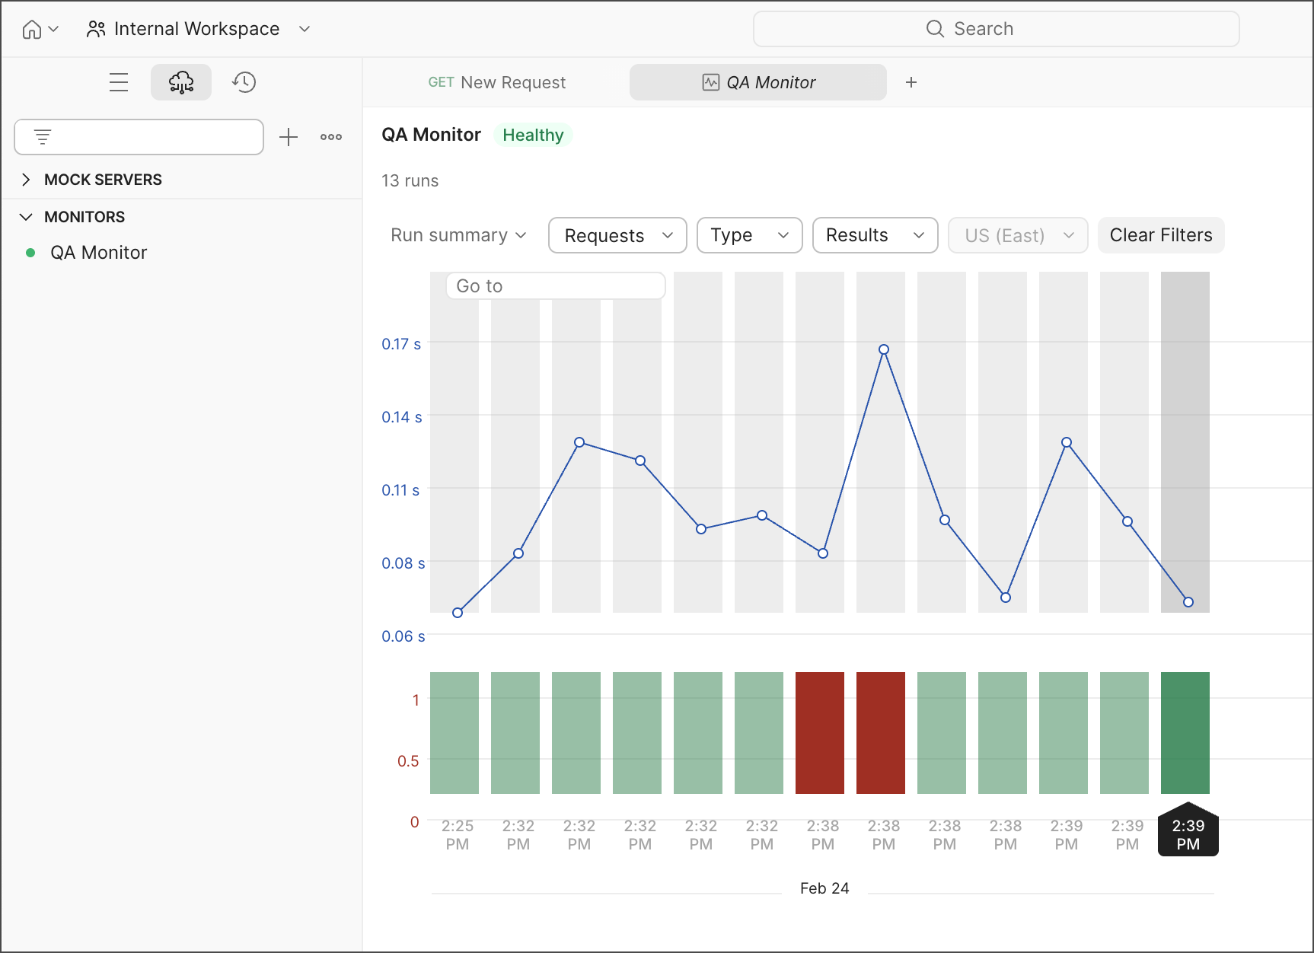Image resolution: width=1314 pixels, height=953 pixels.
Task: Select QA Monitor in the sidebar list
Action: (98, 253)
